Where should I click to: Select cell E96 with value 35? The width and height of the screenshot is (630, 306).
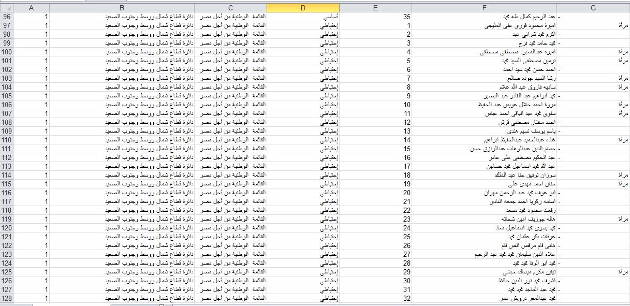[375, 17]
